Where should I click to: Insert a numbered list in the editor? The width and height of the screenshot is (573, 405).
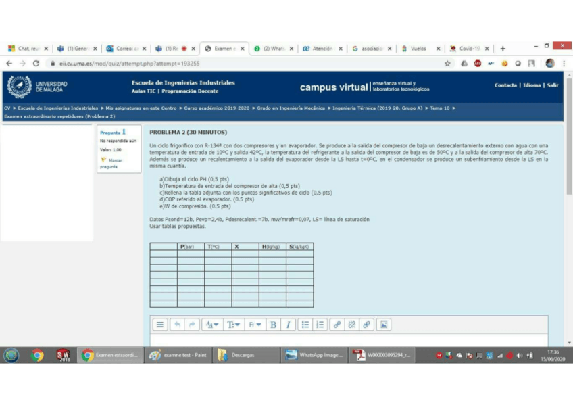(x=320, y=325)
